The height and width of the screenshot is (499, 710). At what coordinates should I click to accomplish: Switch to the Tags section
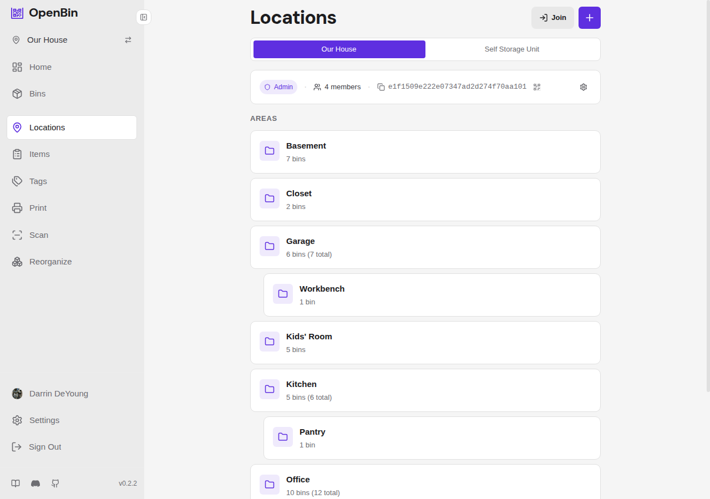38,181
